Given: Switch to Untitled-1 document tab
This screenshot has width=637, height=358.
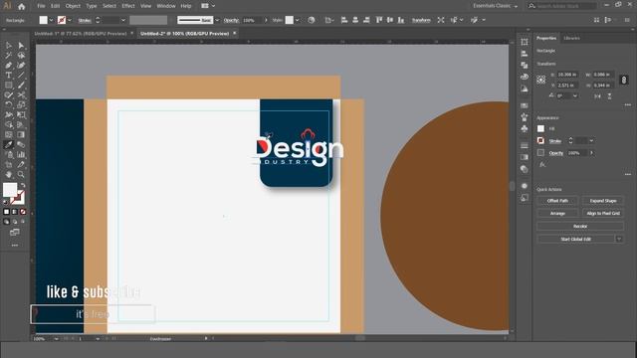Looking at the screenshot, I should tap(80, 34).
